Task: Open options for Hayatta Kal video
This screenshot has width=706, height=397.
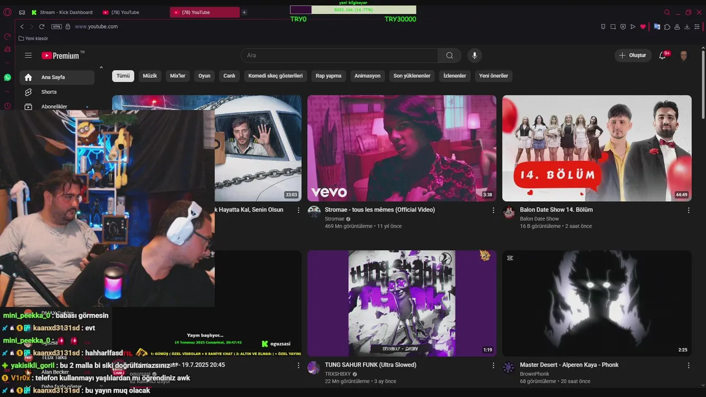Action: (298, 210)
